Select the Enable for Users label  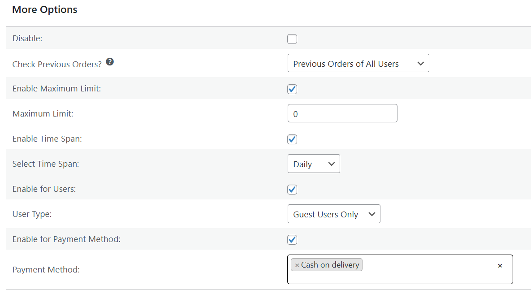click(44, 189)
